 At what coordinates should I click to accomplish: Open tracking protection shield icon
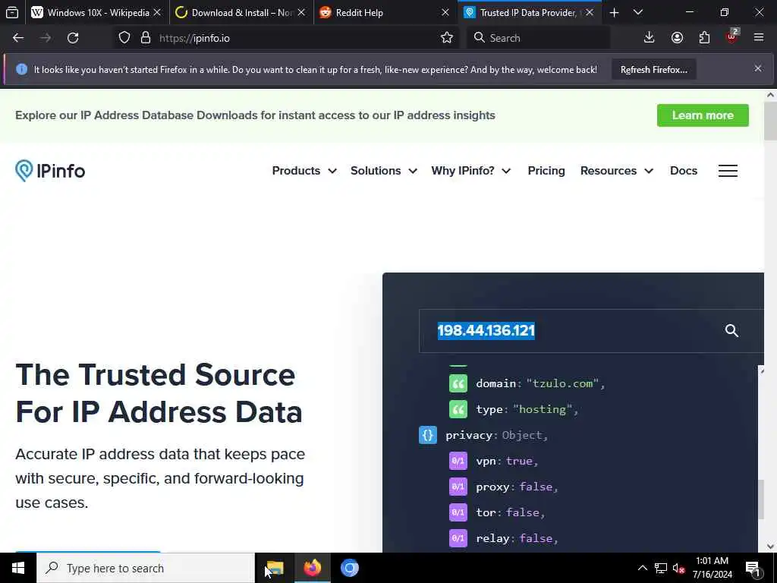(x=124, y=38)
